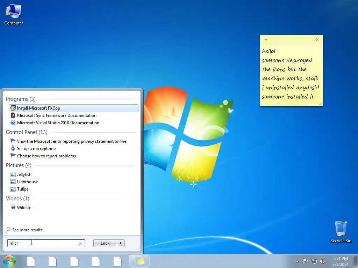Delete the sticky note with X
This screenshot has width=358, height=268.
pos(317,40)
